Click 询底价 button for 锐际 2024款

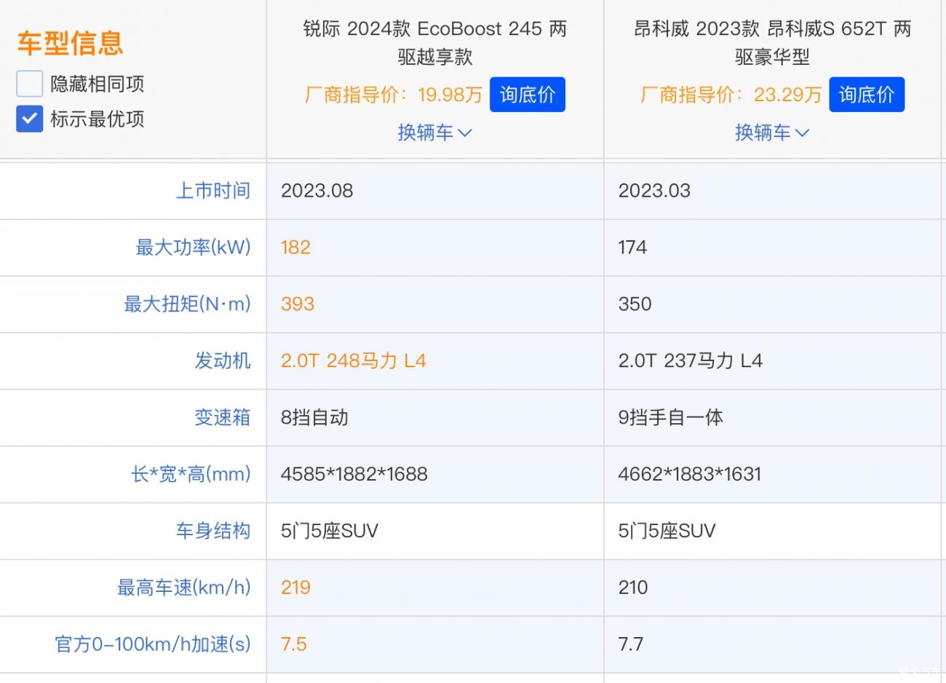(528, 95)
